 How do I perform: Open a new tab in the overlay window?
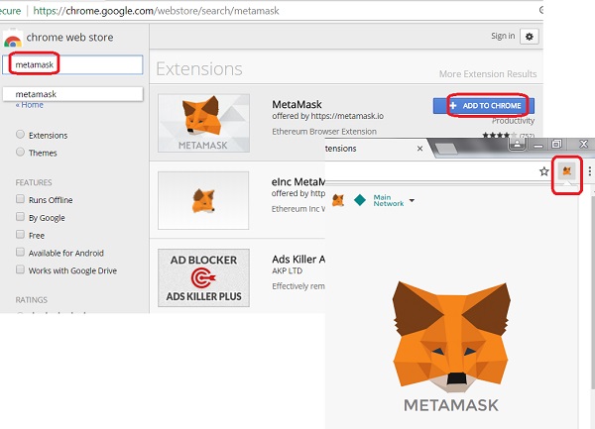tap(446, 149)
